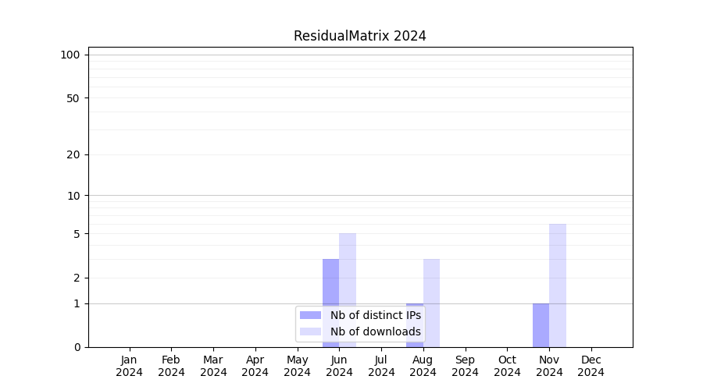
Task: Select the 10 y-axis tick label
Action: click(x=73, y=196)
